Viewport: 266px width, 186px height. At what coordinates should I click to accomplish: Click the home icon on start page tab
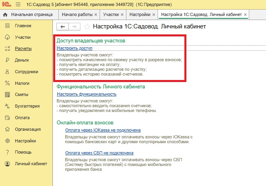click(x=5, y=14)
